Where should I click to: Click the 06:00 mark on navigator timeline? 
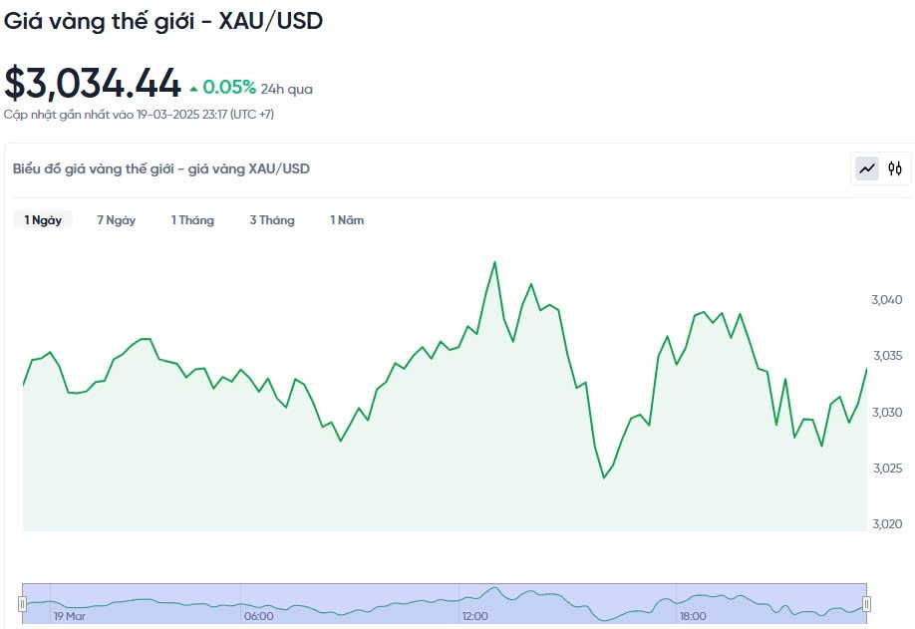coord(258,616)
